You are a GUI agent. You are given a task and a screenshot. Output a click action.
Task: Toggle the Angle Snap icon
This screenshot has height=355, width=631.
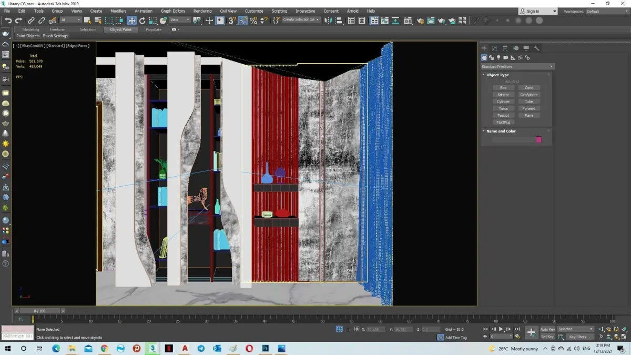[x=243, y=21]
